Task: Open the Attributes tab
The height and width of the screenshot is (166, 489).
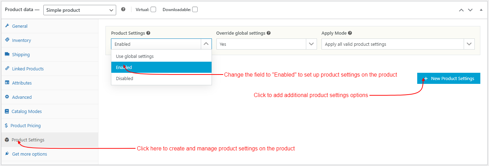Action: pyautogui.click(x=49, y=83)
